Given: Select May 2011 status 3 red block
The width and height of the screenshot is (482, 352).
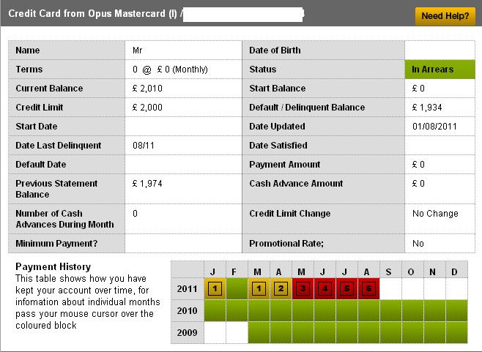Looking at the screenshot, I should point(303,288).
